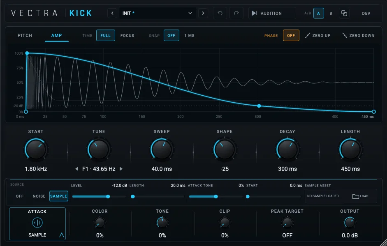This screenshot has width=387, height=246.
Task: Load the previous preset with left chevron
Action: click(112, 13)
